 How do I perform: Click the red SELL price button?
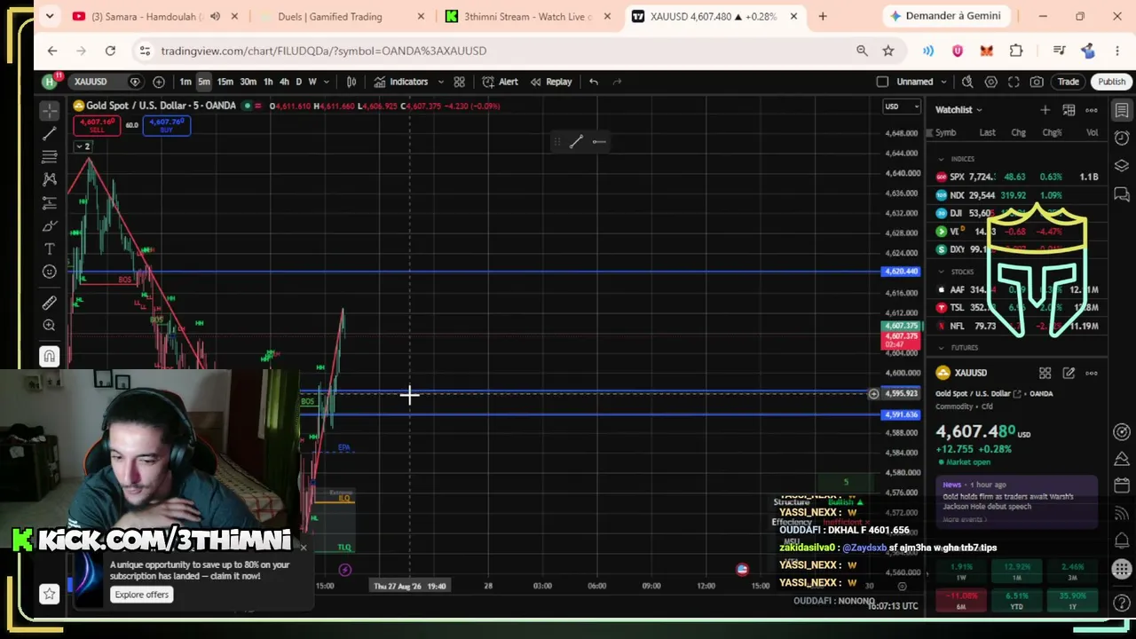(x=97, y=126)
